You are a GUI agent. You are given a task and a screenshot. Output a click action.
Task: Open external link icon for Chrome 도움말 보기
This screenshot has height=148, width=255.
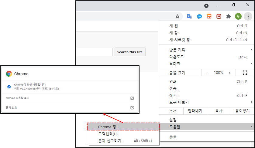point(132,98)
